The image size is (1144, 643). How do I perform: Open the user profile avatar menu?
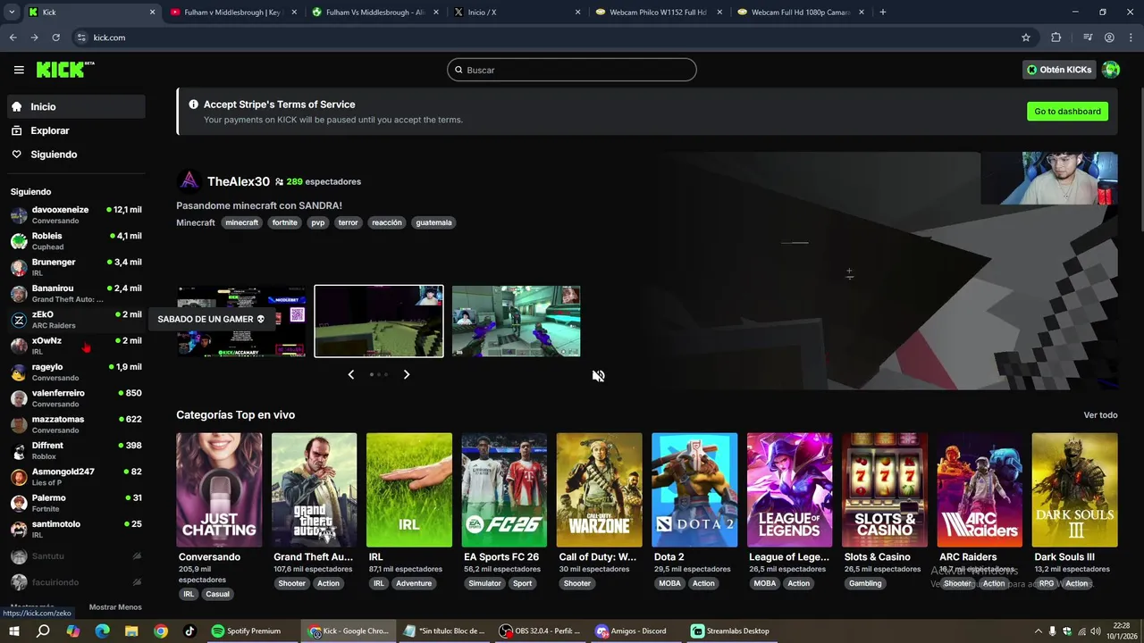[x=1111, y=70]
